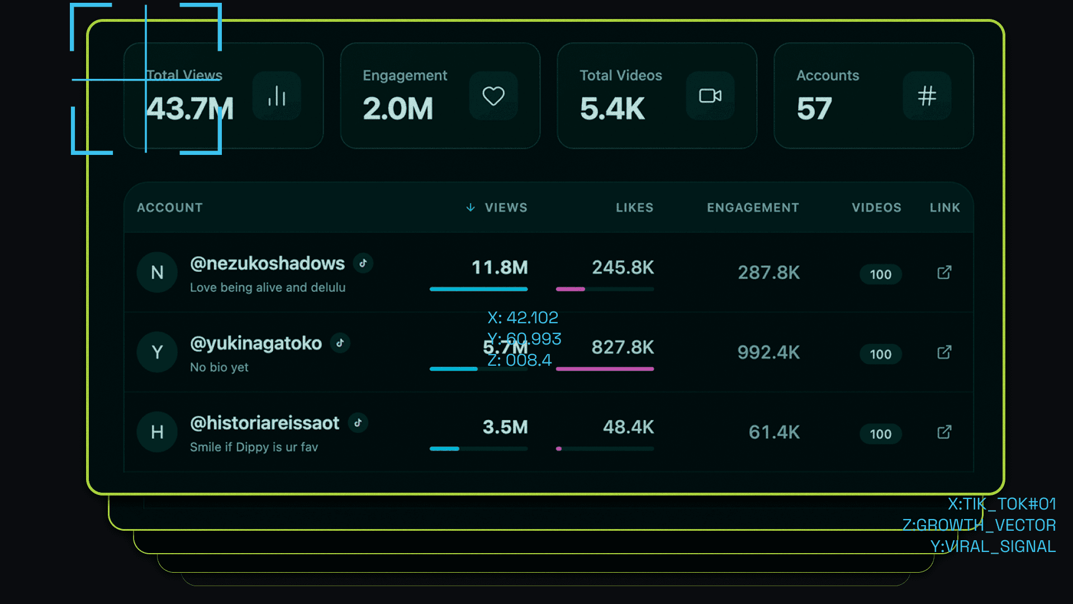Click the N avatar for nezukoshadows
This screenshot has height=604, width=1073.
[157, 272]
